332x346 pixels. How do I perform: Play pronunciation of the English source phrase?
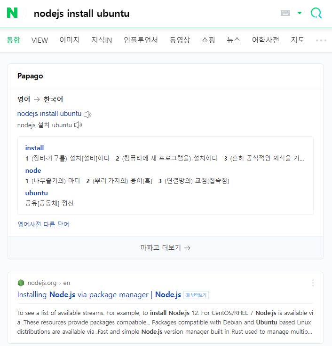click(87, 114)
